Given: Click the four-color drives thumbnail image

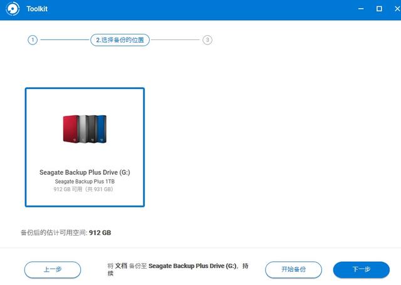Looking at the screenshot, I should click(85, 129).
